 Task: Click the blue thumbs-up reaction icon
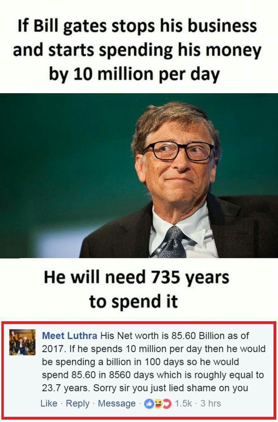click(x=149, y=403)
